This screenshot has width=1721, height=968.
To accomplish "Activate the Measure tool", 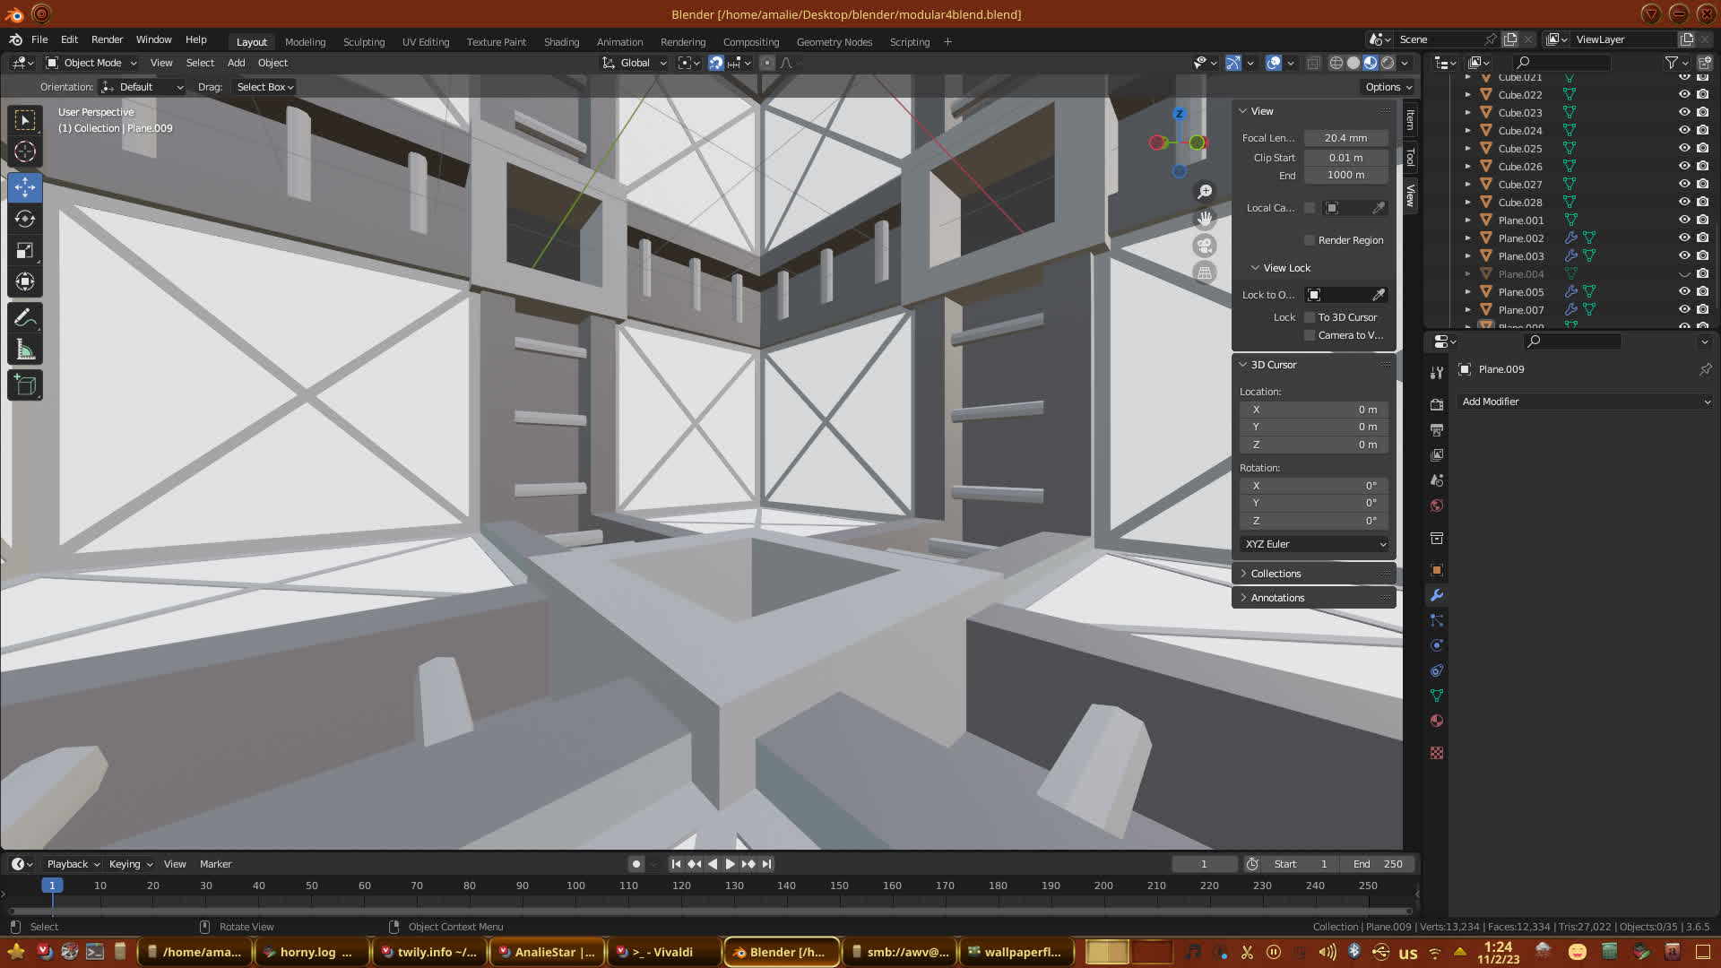I will (x=25, y=350).
